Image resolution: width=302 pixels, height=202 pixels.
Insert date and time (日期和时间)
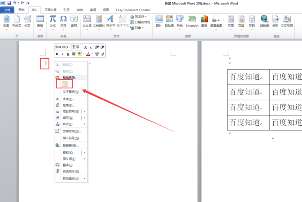click(140, 22)
